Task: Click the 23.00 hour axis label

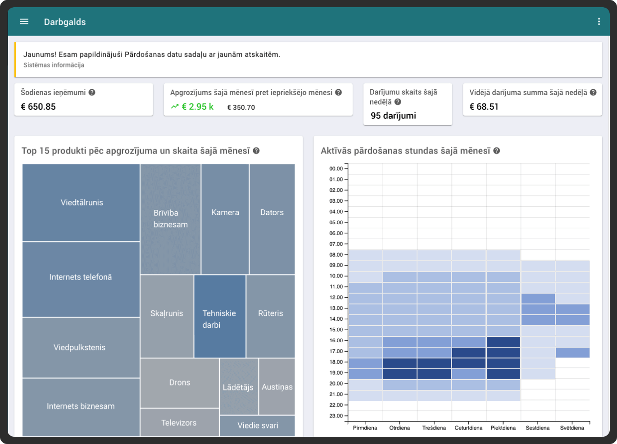Action: [336, 416]
